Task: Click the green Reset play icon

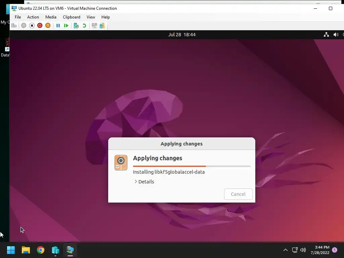Action: pos(66,26)
